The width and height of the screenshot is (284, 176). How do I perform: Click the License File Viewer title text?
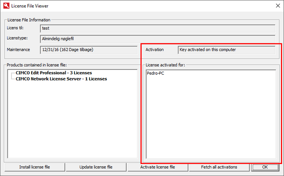pyautogui.click(x=30, y=6)
